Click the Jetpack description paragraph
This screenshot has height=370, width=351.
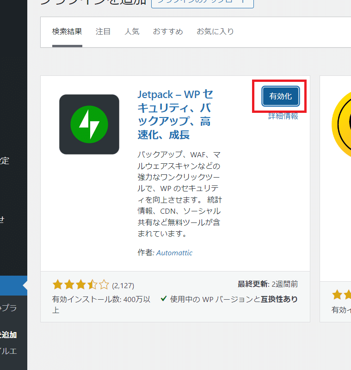(180, 194)
